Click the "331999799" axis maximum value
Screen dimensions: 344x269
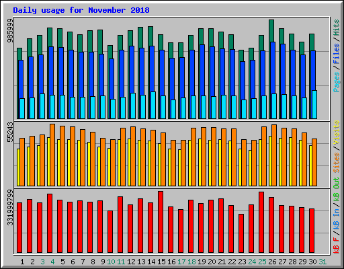click(x=10, y=207)
